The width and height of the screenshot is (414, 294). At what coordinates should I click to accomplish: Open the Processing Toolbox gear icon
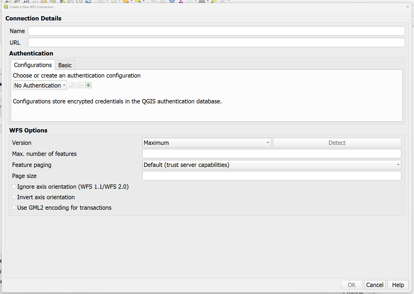[x=172, y=2]
